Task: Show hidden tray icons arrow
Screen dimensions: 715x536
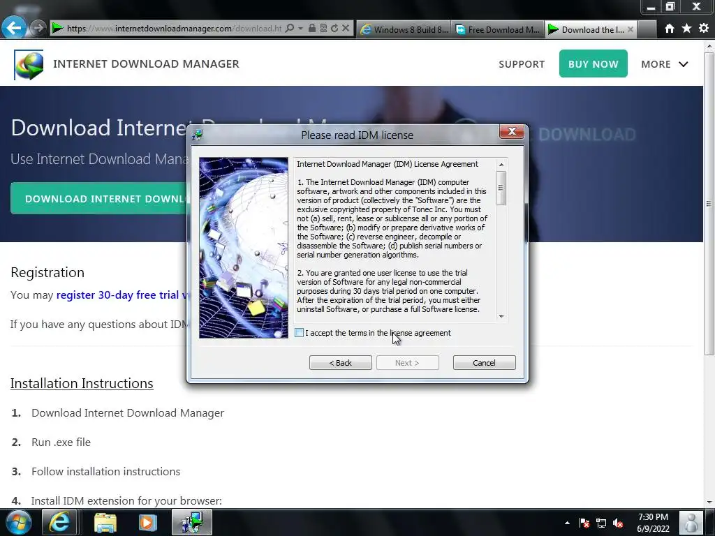Action: (x=567, y=523)
